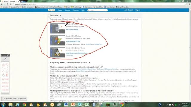Open Explore in the Scratch navbar
Screen dimensions: 191x107
click(67, 10)
